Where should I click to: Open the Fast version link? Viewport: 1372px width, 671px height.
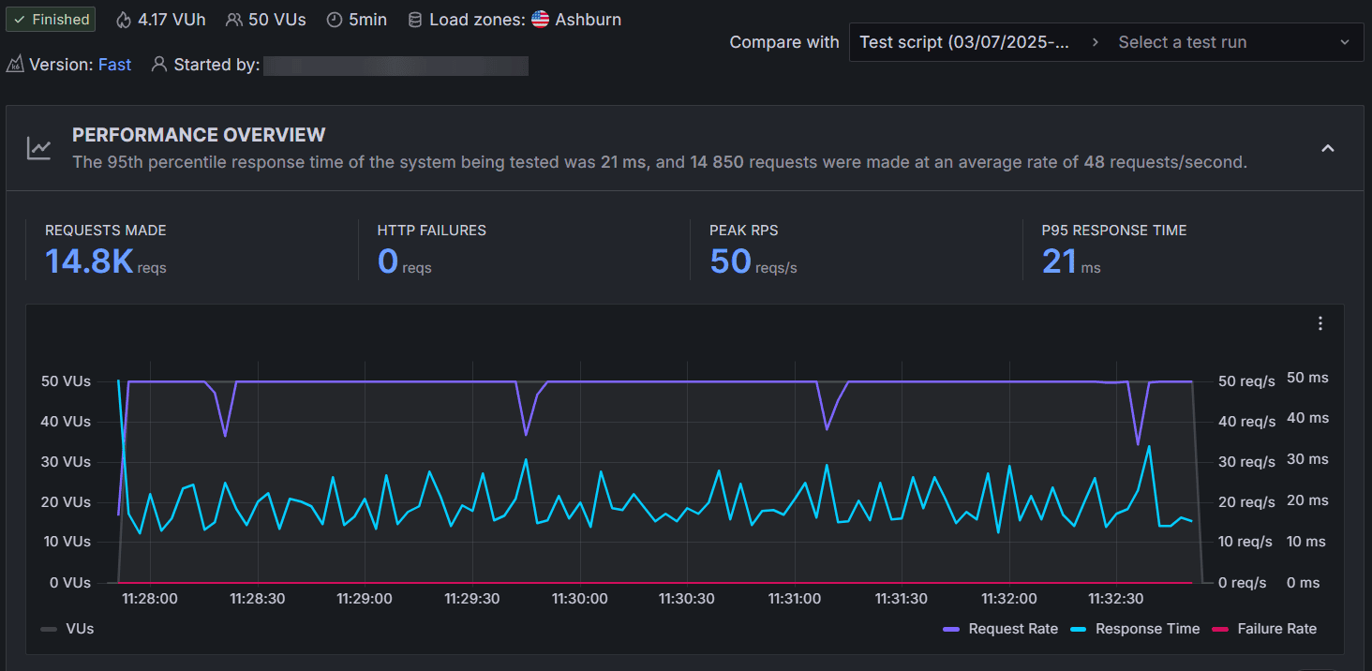[114, 65]
